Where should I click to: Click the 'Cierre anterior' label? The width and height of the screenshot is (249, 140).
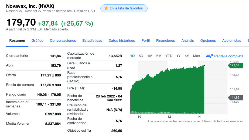tap(17, 56)
